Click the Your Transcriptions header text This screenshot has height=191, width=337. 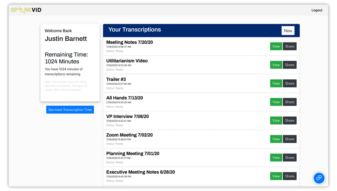click(134, 29)
